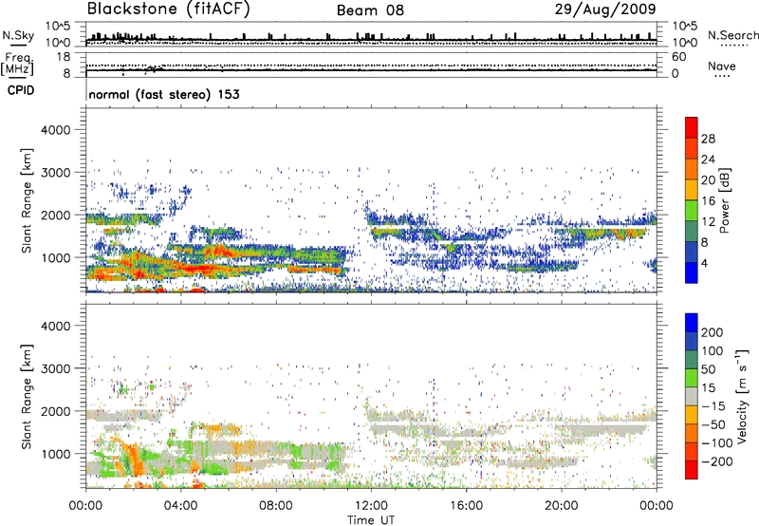The height and width of the screenshot is (526, 759).
Task: Click the 'Velocity [m s-1]' colorbar title
Action: (x=742, y=396)
